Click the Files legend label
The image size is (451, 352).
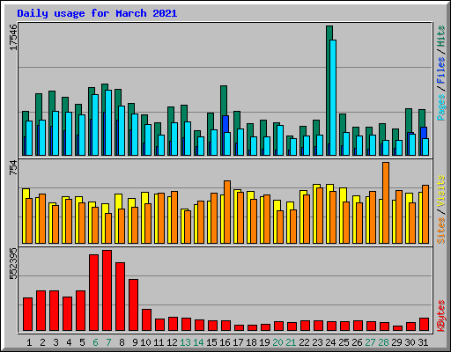point(440,70)
